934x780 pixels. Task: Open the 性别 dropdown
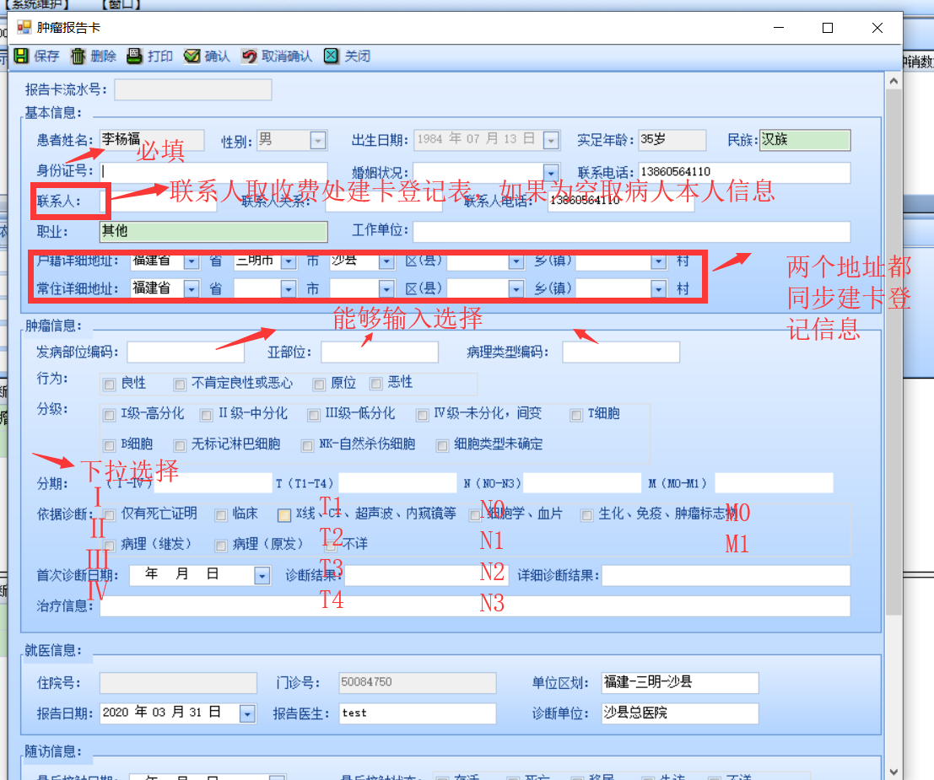[318, 141]
